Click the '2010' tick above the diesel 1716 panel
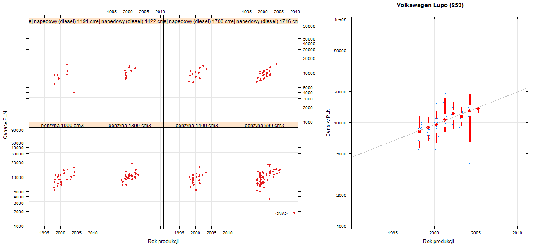Image resolution: width=538 pixels, height=248 pixels. point(295,12)
